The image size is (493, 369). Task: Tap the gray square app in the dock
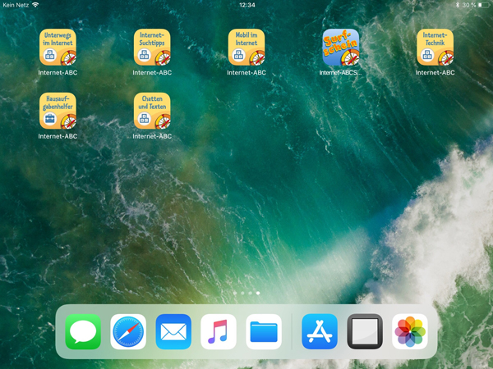click(x=365, y=332)
